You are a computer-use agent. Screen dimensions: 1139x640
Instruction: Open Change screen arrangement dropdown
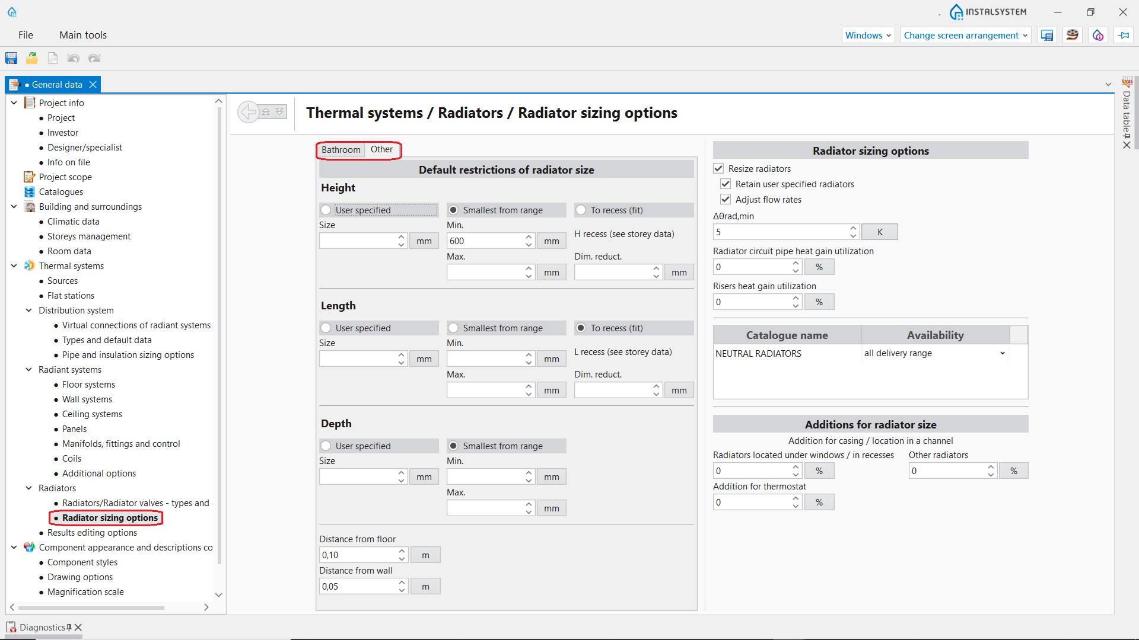tap(965, 36)
